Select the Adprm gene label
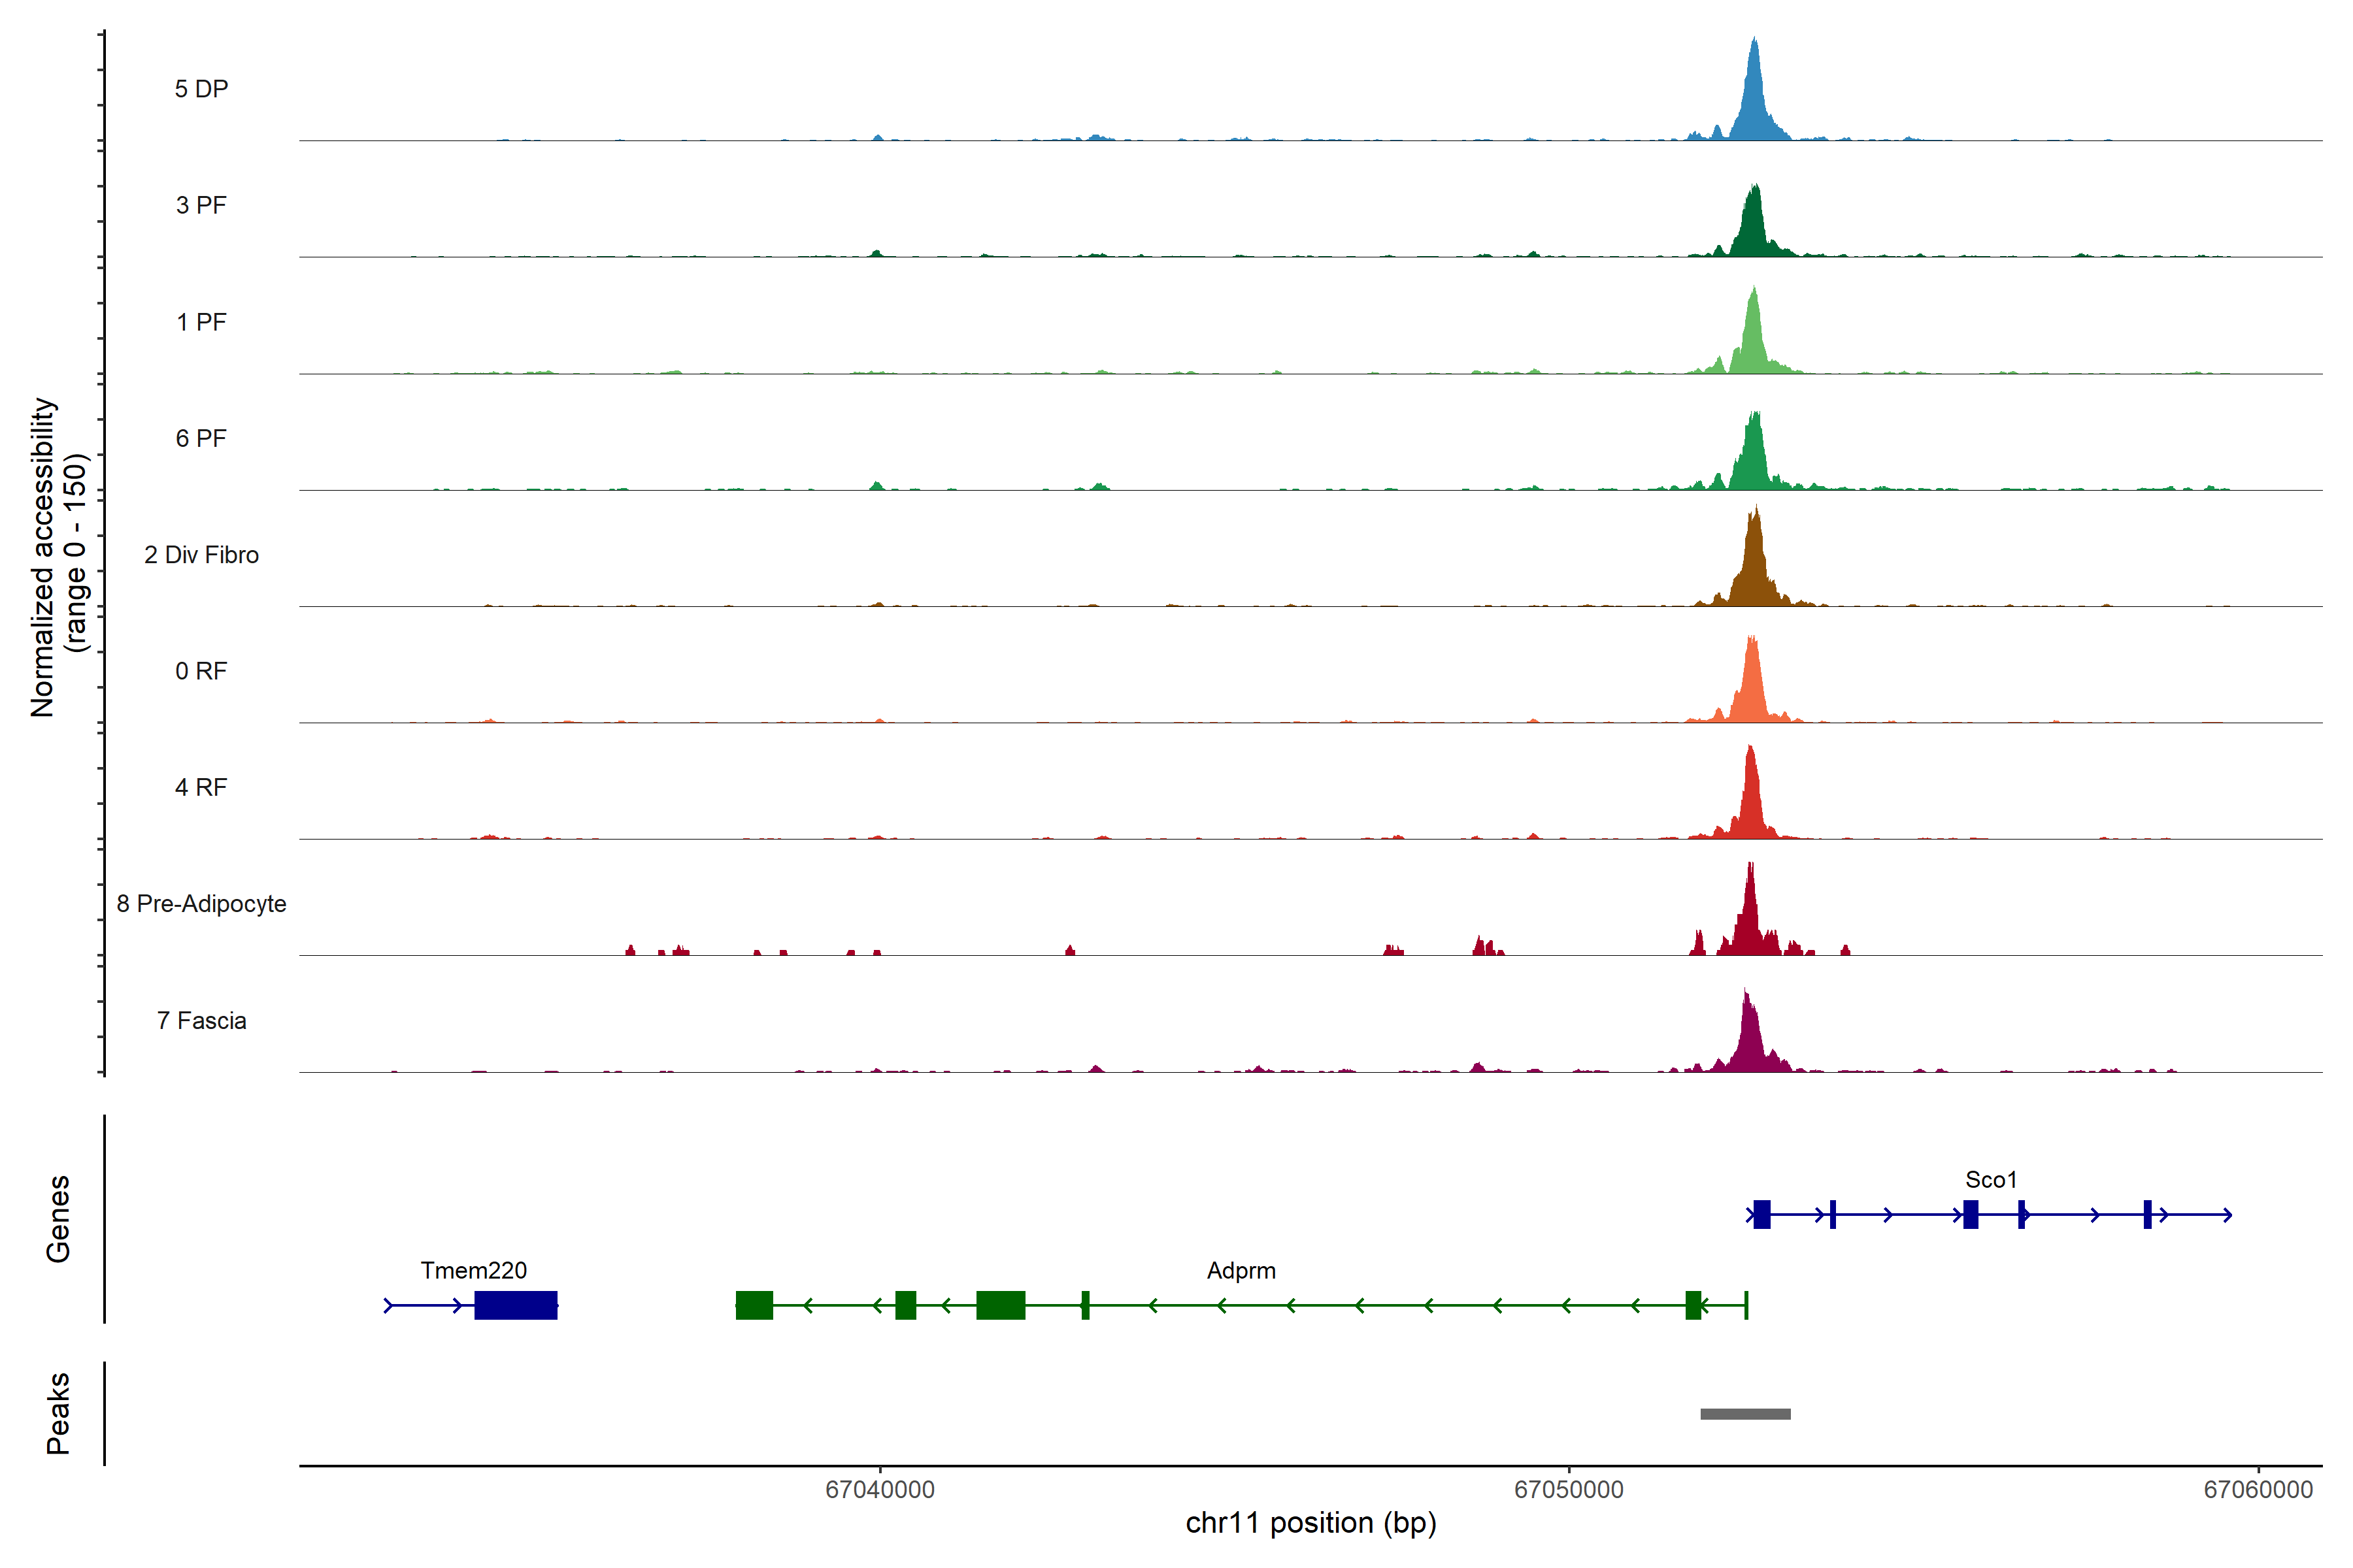 coord(1241,1270)
